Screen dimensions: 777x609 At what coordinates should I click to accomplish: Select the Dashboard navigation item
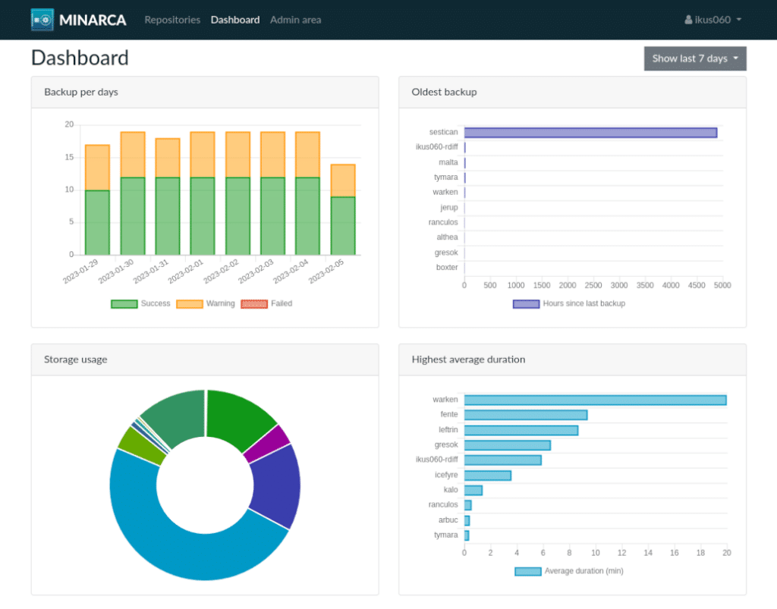coord(235,20)
